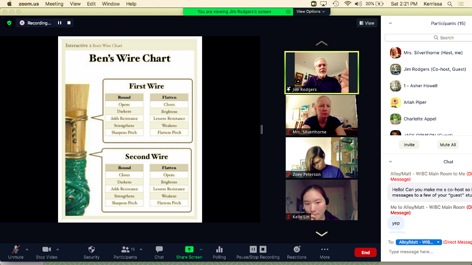The height and width of the screenshot is (265, 472).
Task: Pause recording in bottom toolbar
Action: 253,249
